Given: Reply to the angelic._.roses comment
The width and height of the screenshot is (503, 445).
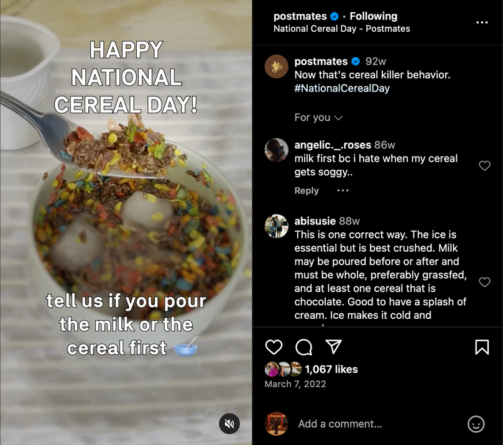Looking at the screenshot, I should (307, 191).
